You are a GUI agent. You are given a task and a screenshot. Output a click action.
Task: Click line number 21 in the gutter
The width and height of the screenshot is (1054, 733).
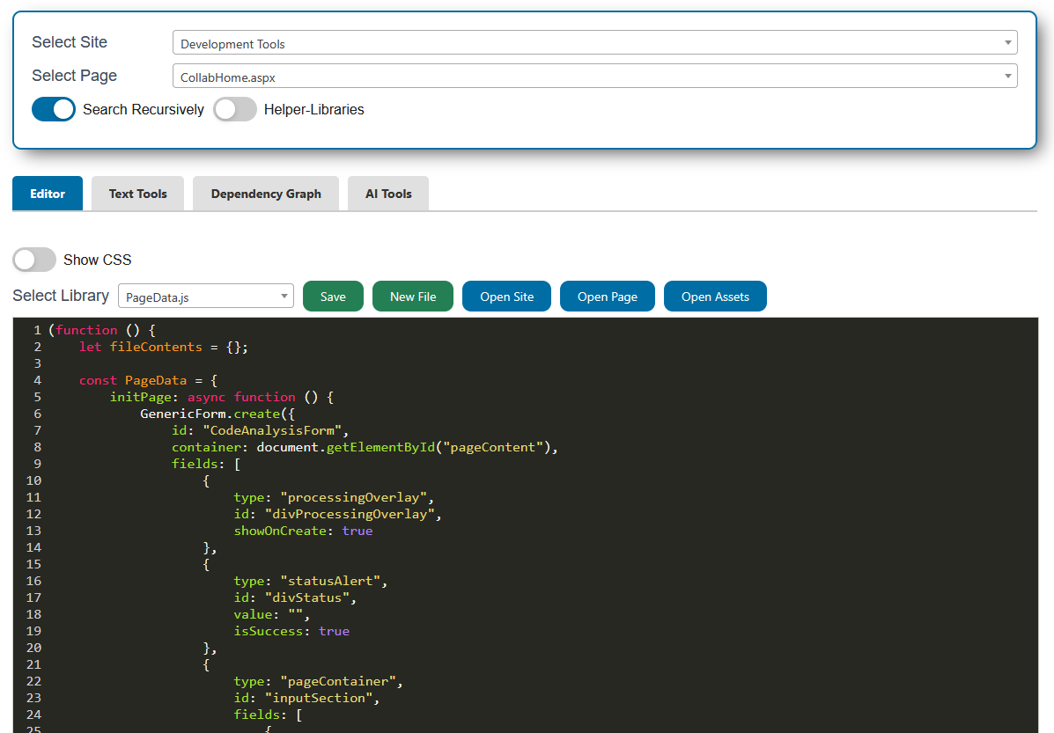[33, 665]
